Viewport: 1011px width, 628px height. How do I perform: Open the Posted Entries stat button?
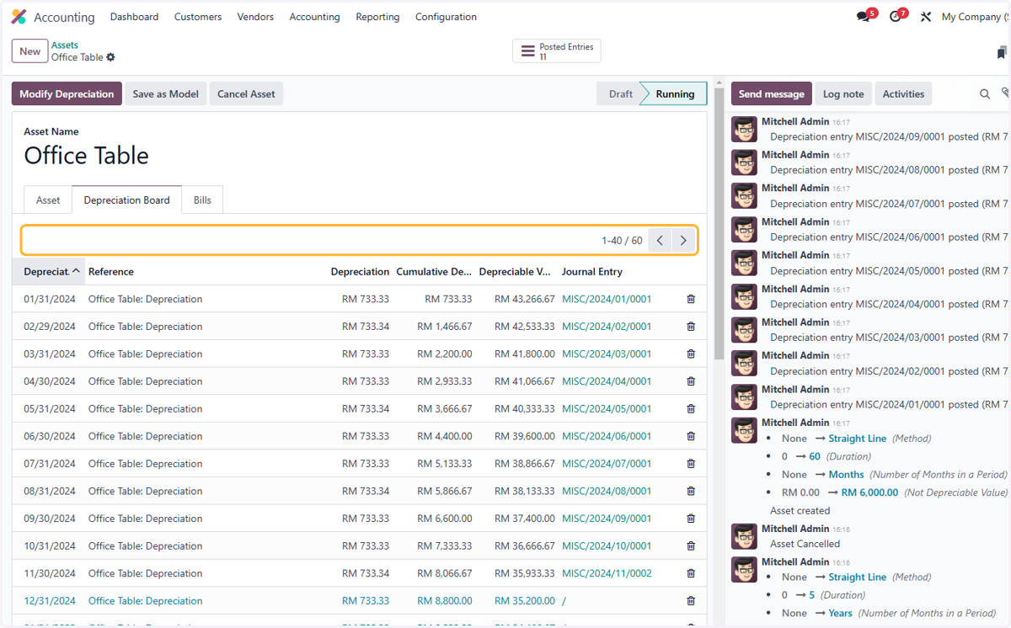[x=556, y=51]
